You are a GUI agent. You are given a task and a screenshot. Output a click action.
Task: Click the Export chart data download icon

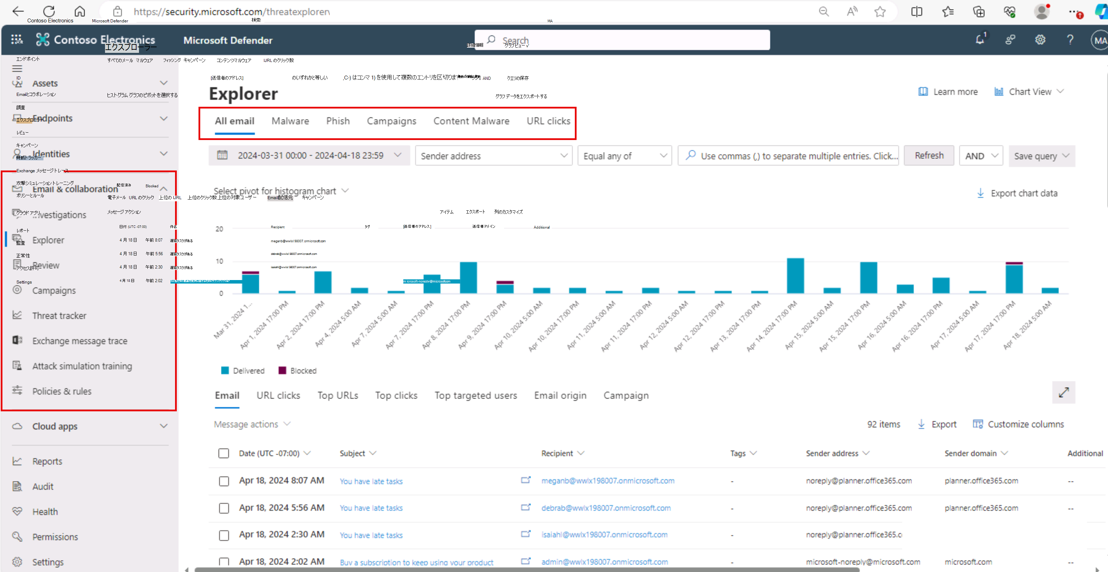pos(980,193)
